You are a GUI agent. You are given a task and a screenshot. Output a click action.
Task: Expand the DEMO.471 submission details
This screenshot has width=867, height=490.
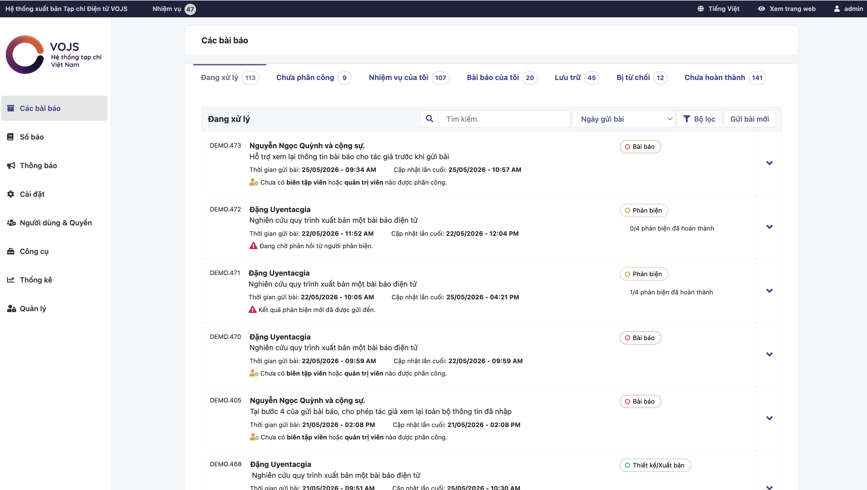769,291
